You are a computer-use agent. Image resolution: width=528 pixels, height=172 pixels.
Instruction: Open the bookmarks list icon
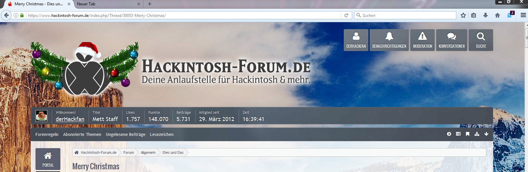pyautogui.click(x=474, y=15)
